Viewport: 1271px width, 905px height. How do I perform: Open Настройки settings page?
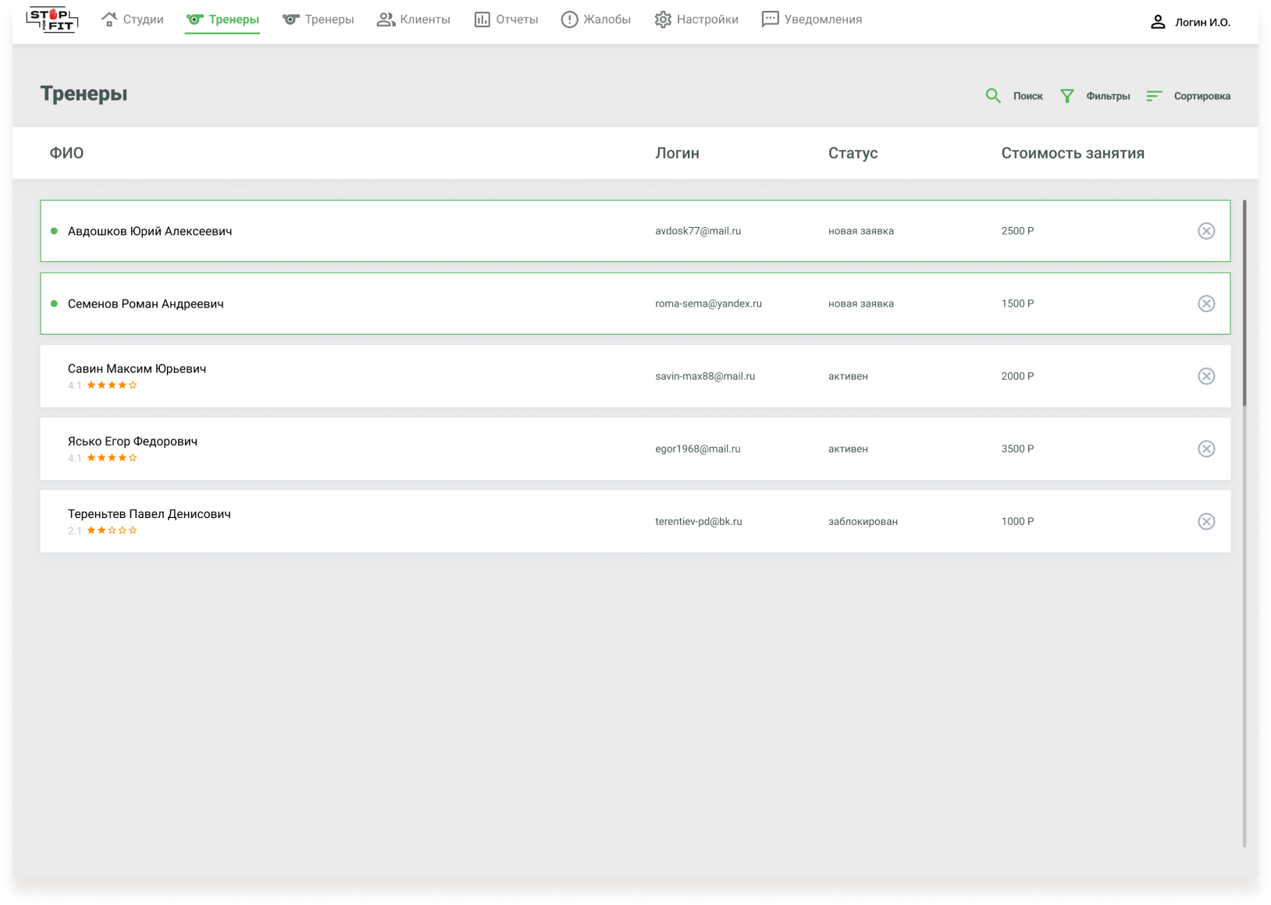696,20
